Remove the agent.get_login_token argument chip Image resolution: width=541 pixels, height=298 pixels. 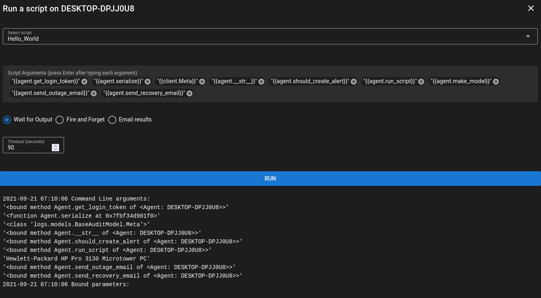point(84,81)
